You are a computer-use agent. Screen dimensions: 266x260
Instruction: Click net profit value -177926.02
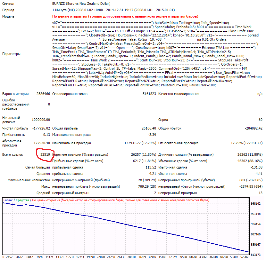41,128
